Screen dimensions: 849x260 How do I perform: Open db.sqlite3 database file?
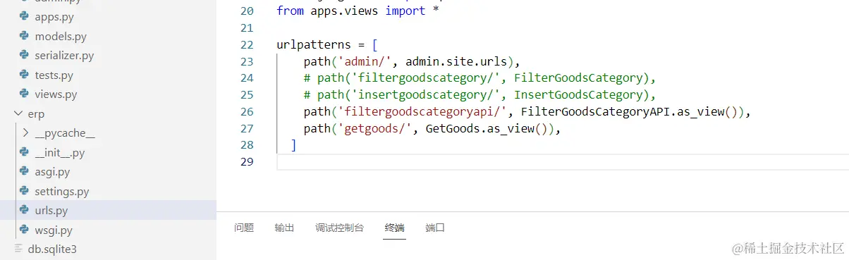[51, 249]
